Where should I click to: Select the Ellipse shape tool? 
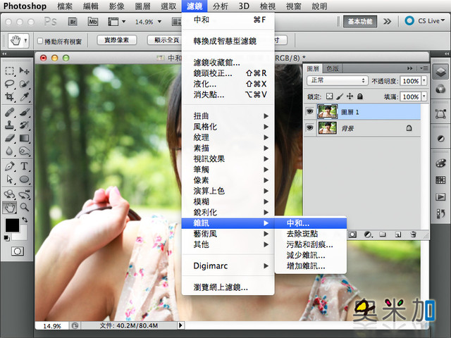pyautogui.click(x=24, y=180)
